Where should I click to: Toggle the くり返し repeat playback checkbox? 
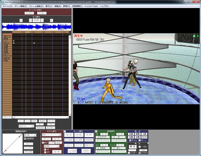tap(140, 147)
